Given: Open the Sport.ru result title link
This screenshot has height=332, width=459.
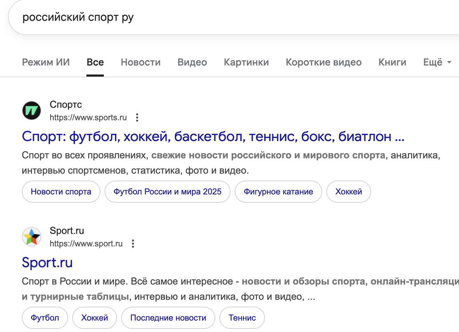Looking at the screenshot, I should (x=47, y=263).
